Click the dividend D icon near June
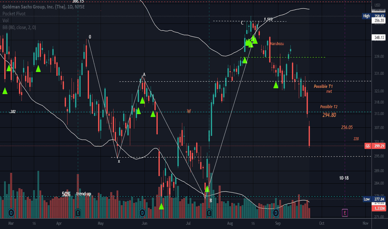The width and height of the screenshot is (388, 229). pyautogui.click(x=142, y=212)
